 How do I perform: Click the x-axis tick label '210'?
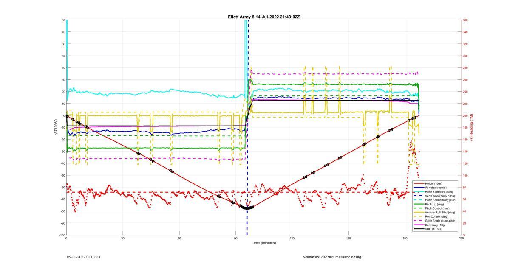pyautogui.click(x=462, y=238)
